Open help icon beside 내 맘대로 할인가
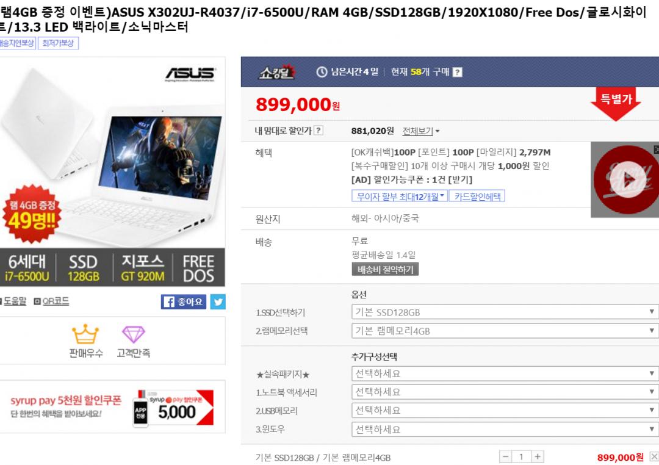Image resolution: width=659 pixels, height=465 pixels. (319, 131)
